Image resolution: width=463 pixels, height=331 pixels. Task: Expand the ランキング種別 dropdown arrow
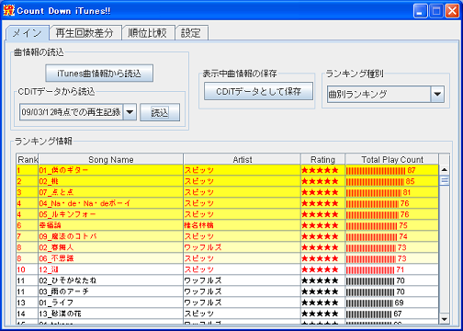(x=437, y=94)
